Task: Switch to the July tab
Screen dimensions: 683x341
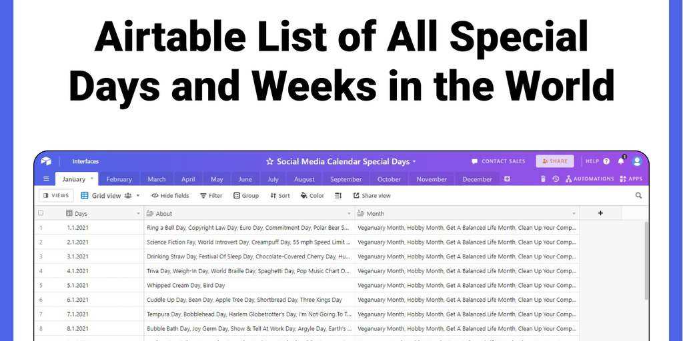Action: click(x=273, y=179)
